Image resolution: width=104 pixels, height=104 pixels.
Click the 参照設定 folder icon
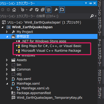pyautogui.click(x=13, y=37)
